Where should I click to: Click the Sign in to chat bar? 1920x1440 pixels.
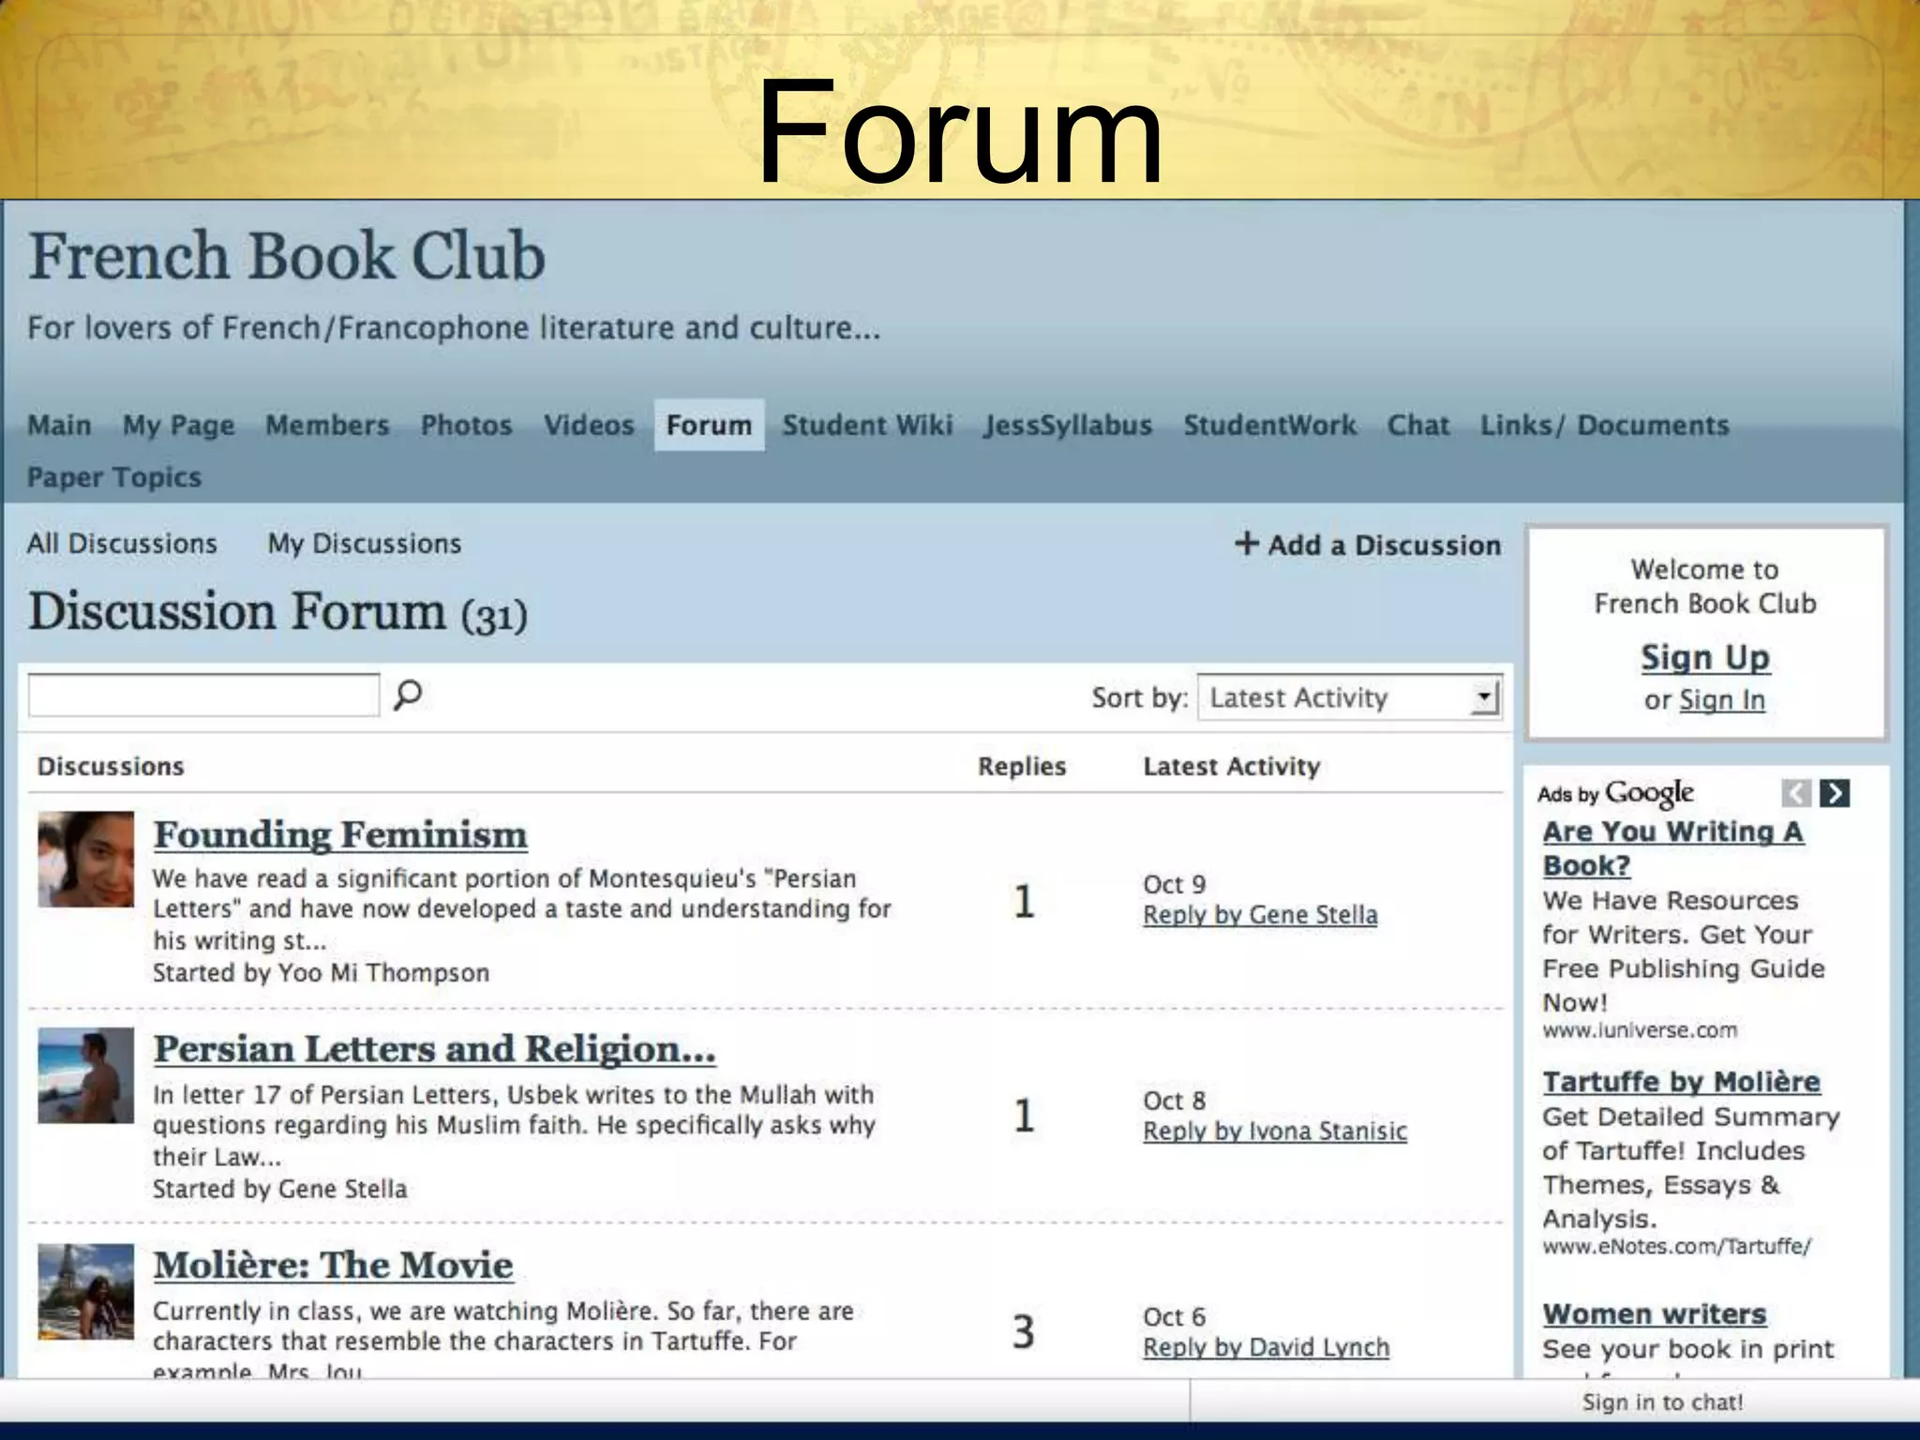pos(1661,1402)
